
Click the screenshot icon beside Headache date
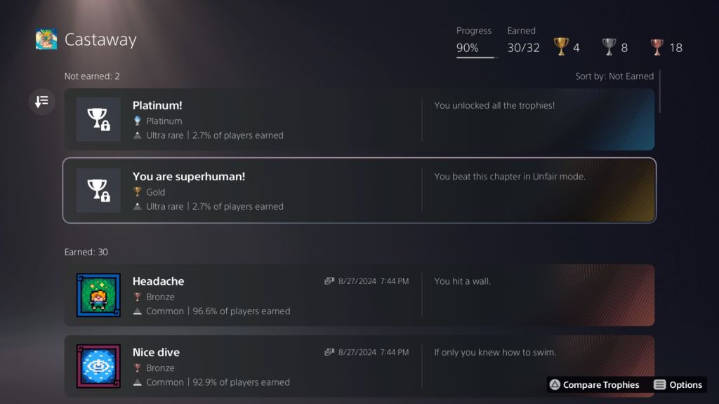point(329,281)
